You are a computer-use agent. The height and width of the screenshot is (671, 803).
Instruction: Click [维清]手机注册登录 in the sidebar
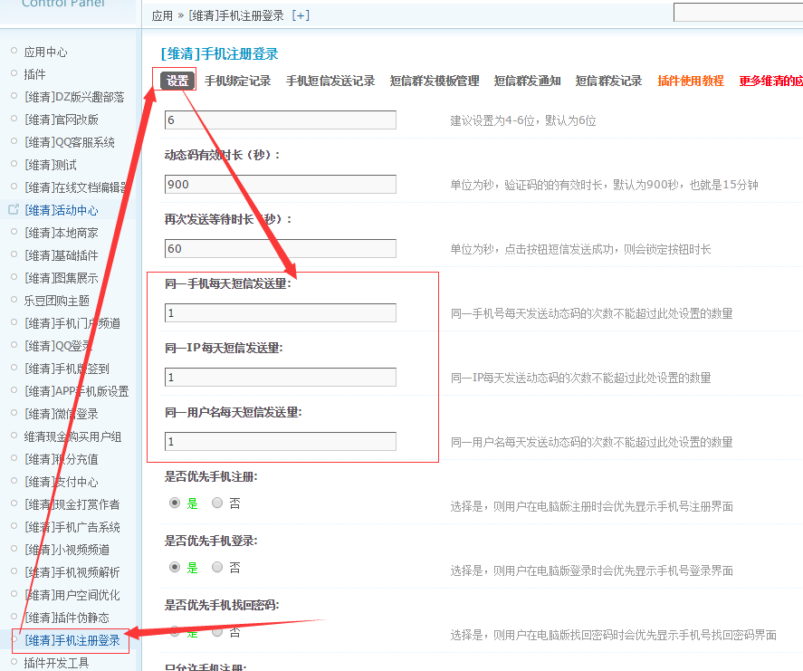point(72,640)
